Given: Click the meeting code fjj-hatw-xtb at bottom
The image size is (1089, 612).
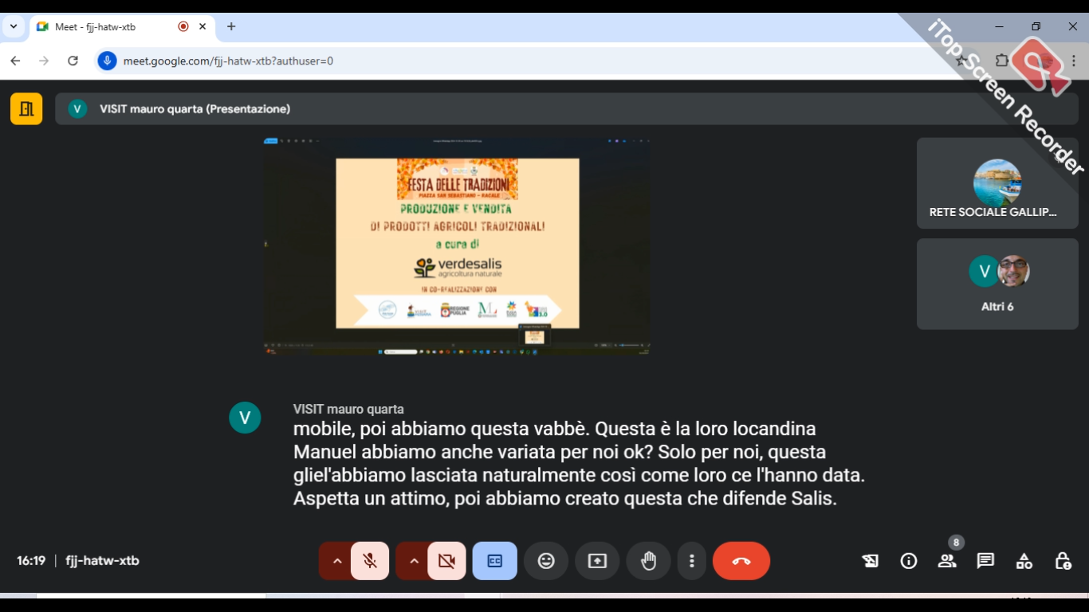Looking at the screenshot, I should coord(102,561).
